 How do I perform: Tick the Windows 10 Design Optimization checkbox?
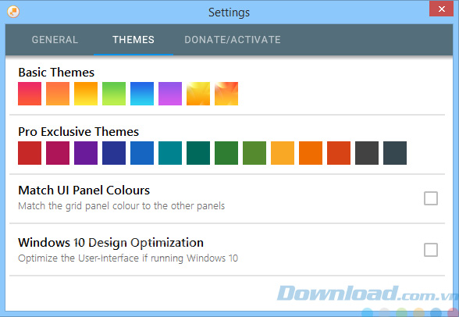coord(431,250)
